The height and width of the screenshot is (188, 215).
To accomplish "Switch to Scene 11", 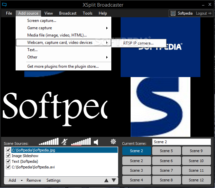I will [x=196, y=170].
